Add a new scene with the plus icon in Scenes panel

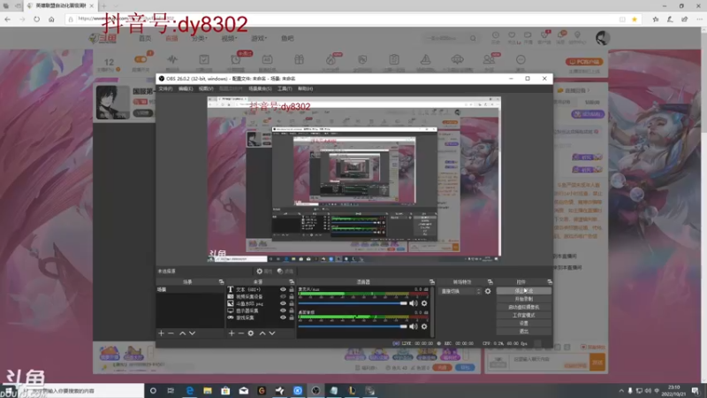click(161, 333)
